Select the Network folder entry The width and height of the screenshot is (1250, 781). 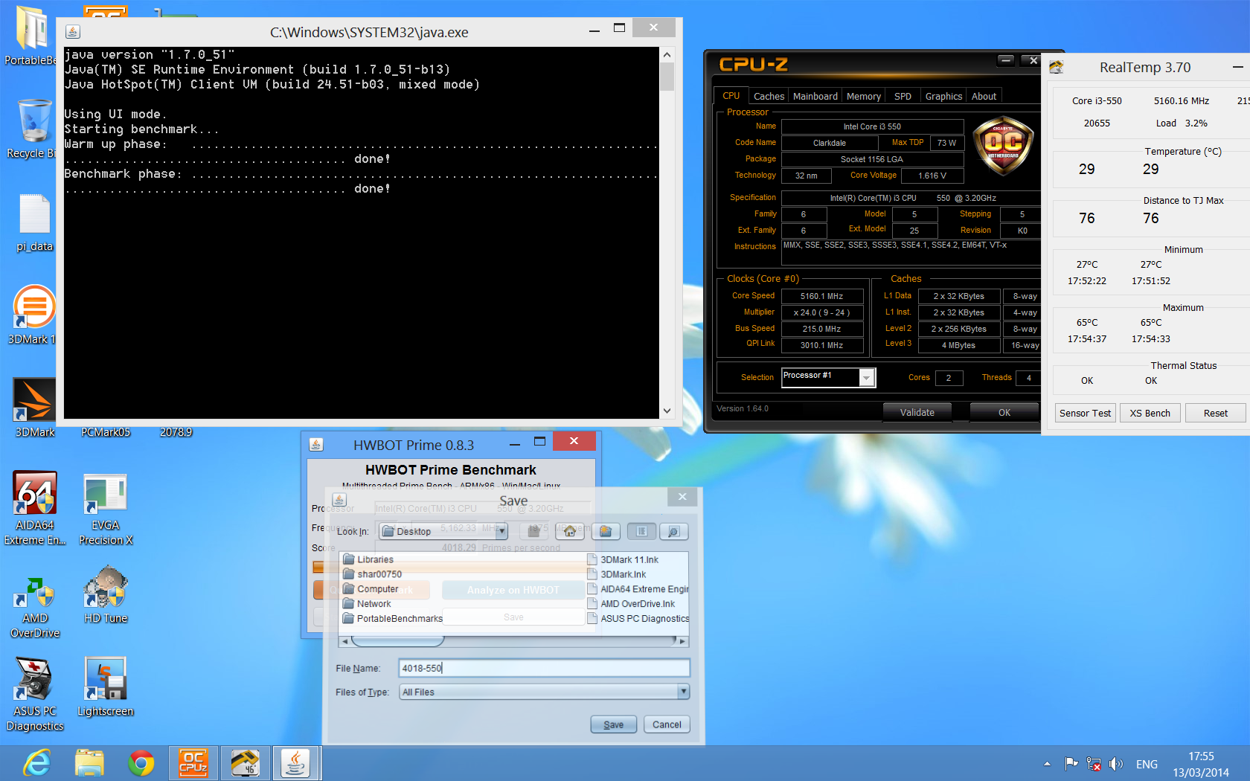(367, 604)
